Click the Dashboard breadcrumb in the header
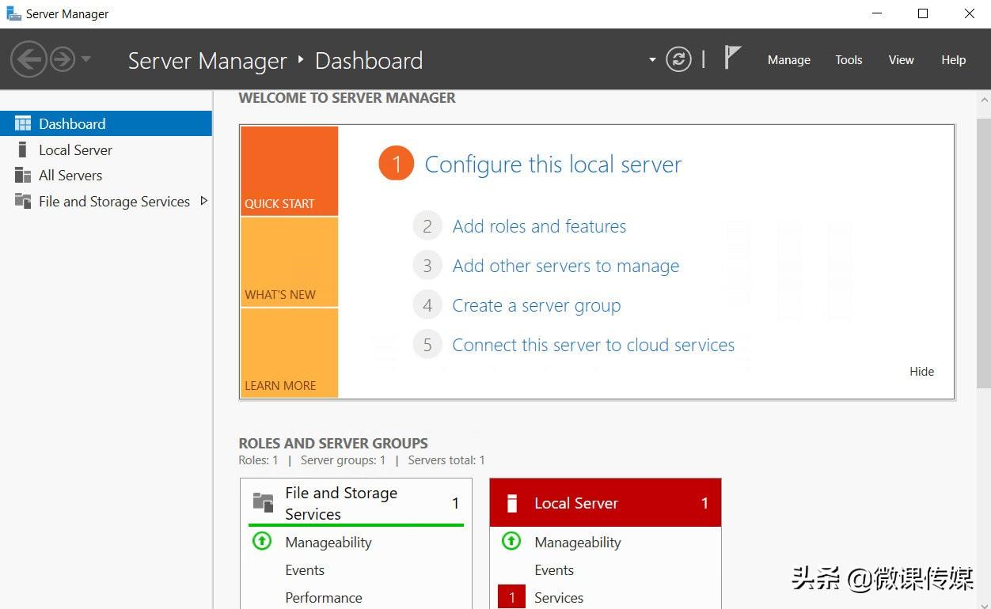Viewport: 991px width, 609px height. click(x=369, y=60)
